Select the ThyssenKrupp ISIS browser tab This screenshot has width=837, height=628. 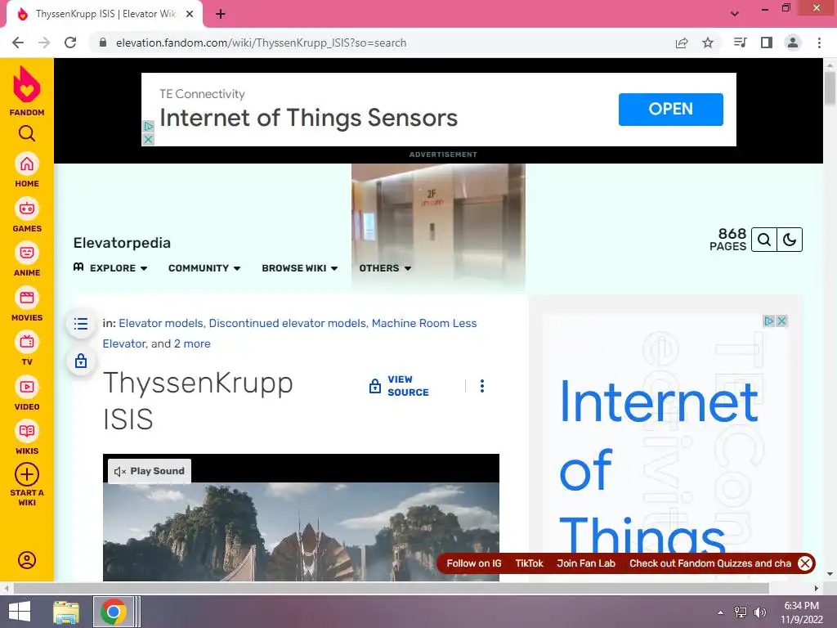[x=105, y=14]
